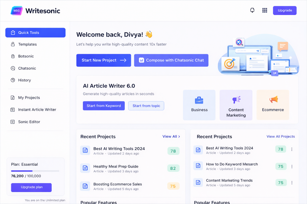Click the View All Projects link
This screenshot has height=204, width=307.
(281, 136)
